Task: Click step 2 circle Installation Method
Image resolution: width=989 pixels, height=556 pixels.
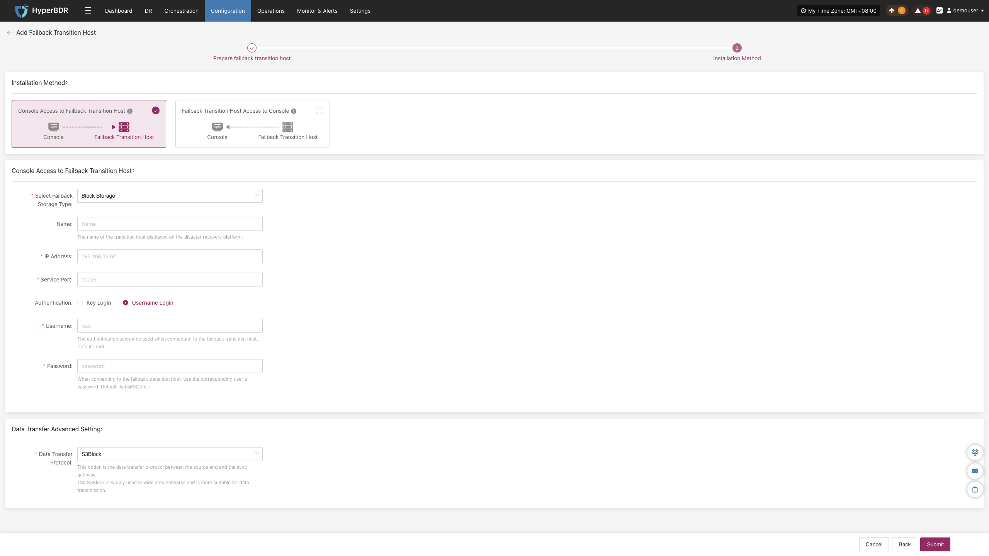Action: click(x=737, y=48)
